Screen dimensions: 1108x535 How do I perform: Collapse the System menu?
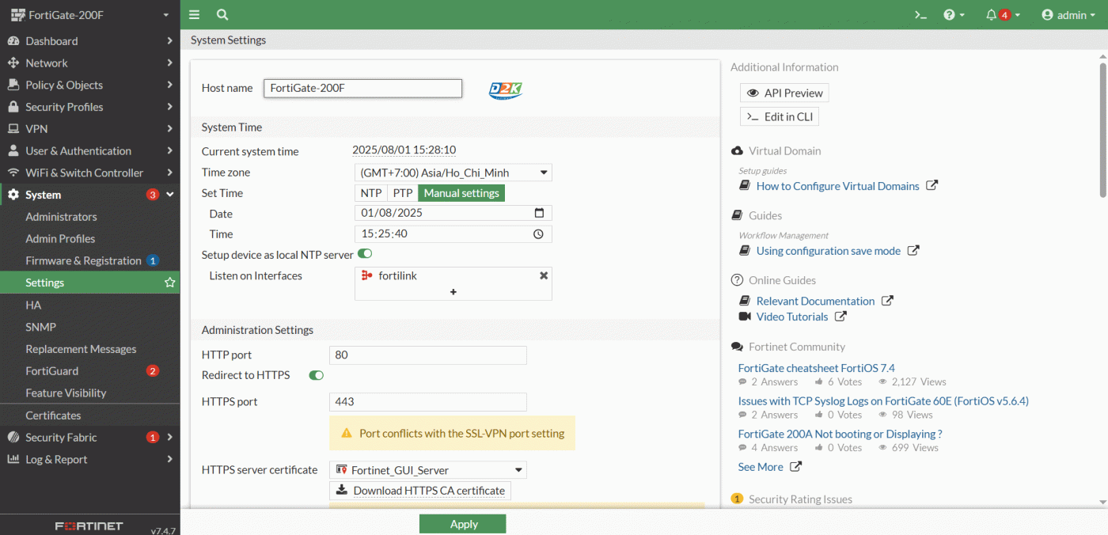90,195
